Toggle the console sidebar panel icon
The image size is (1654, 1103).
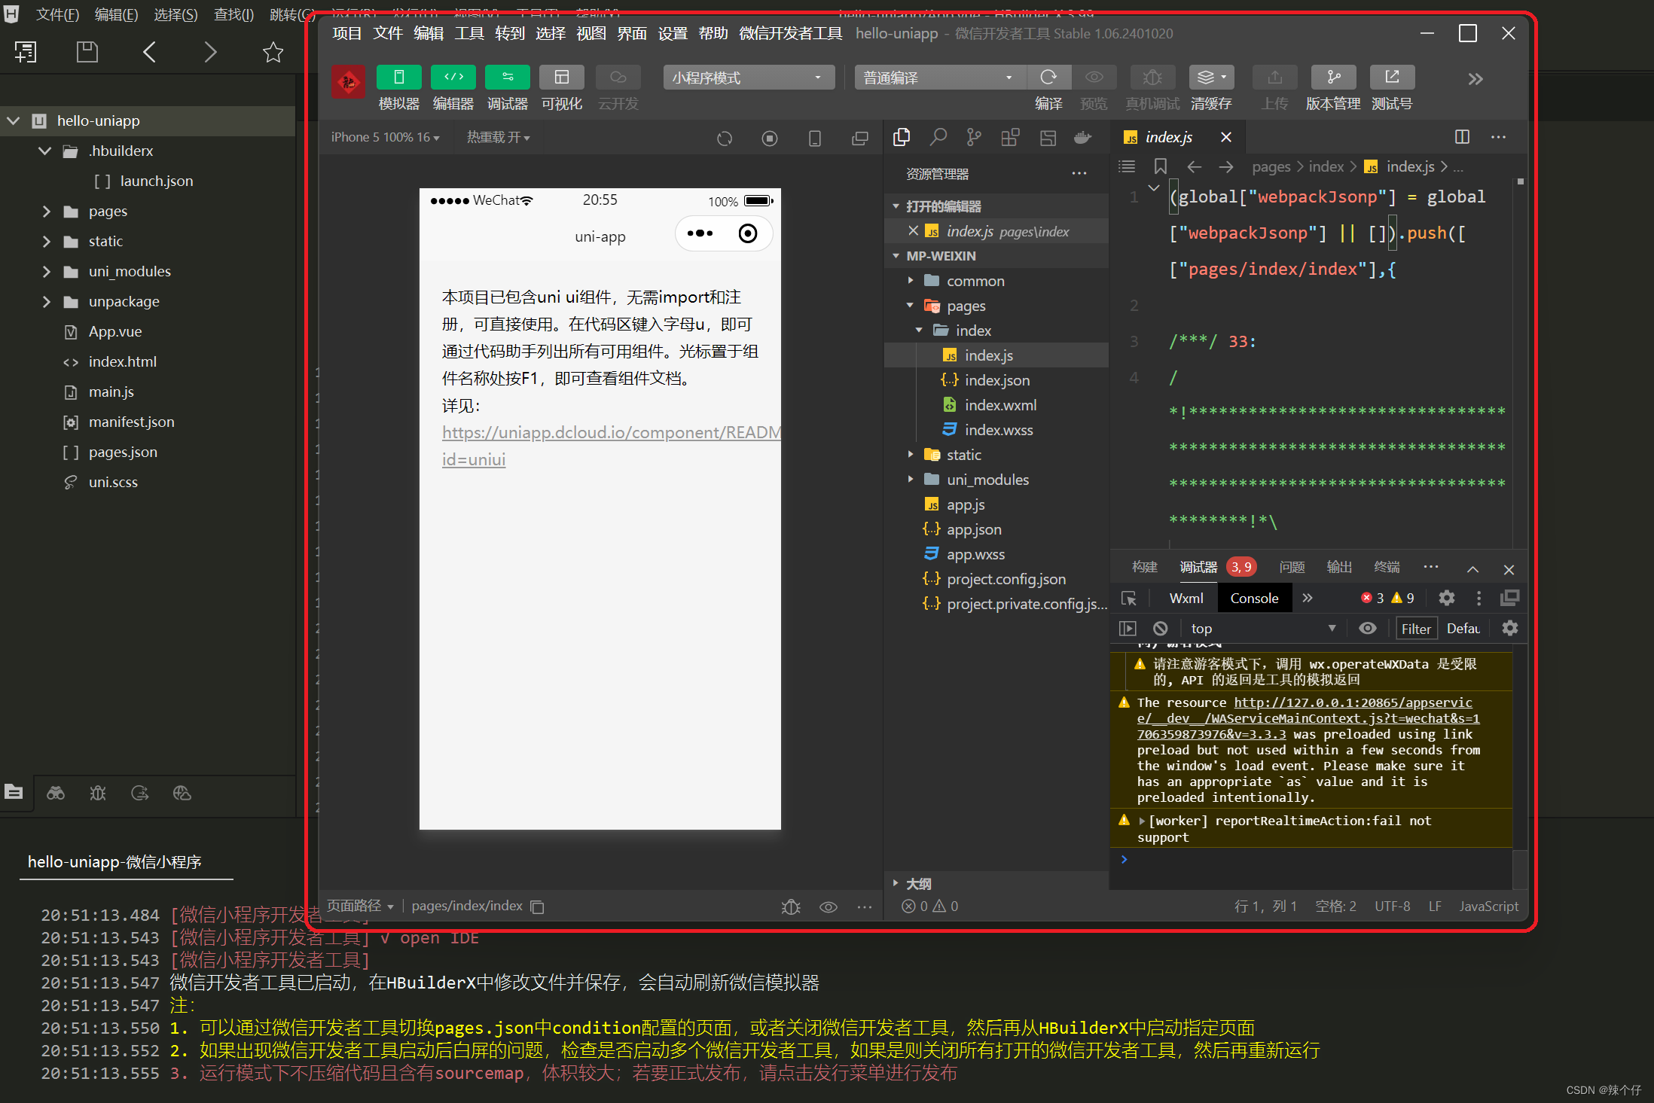click(x=1128, y=628)
